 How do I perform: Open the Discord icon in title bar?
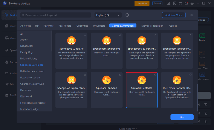[x=180, y=3]
